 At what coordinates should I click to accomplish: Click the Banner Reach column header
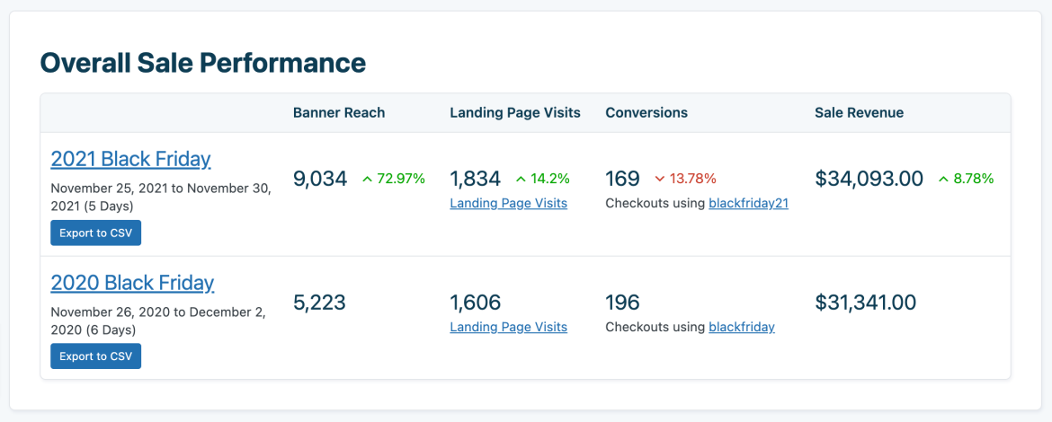pyautogui.click(x=339, y=112)
